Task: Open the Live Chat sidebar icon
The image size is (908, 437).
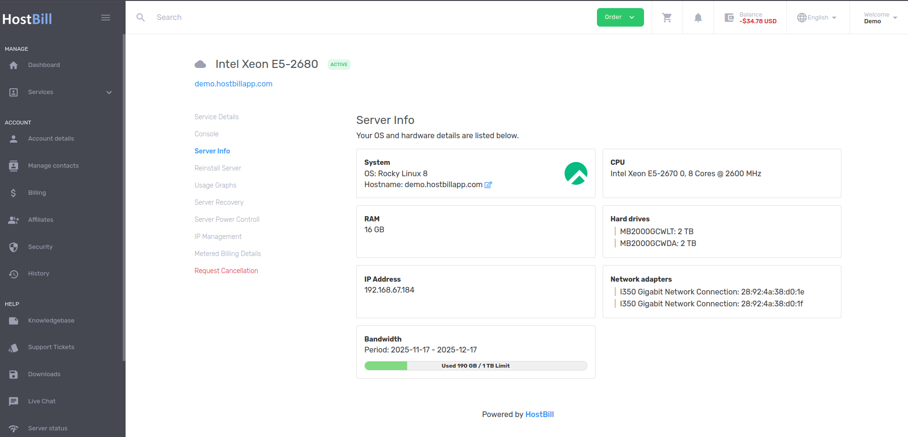Action: coord(14,401)
